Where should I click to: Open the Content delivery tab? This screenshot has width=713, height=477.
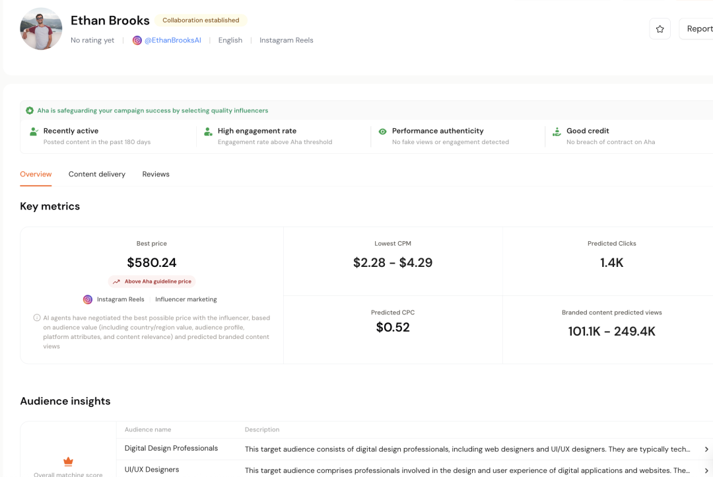click(x=97, y=174)
